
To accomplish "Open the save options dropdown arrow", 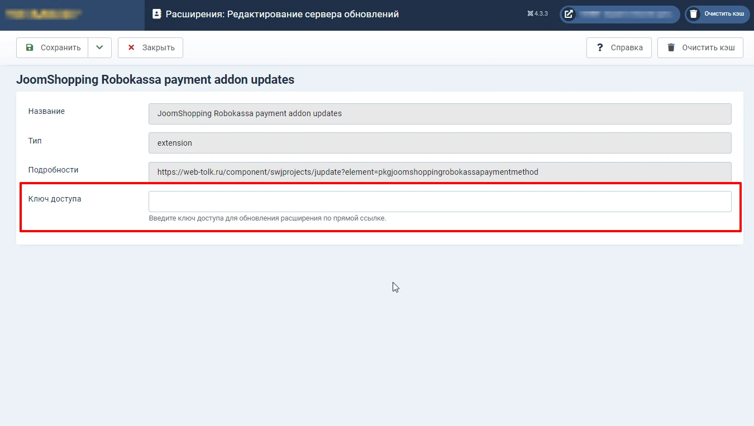I will point(99,47).
